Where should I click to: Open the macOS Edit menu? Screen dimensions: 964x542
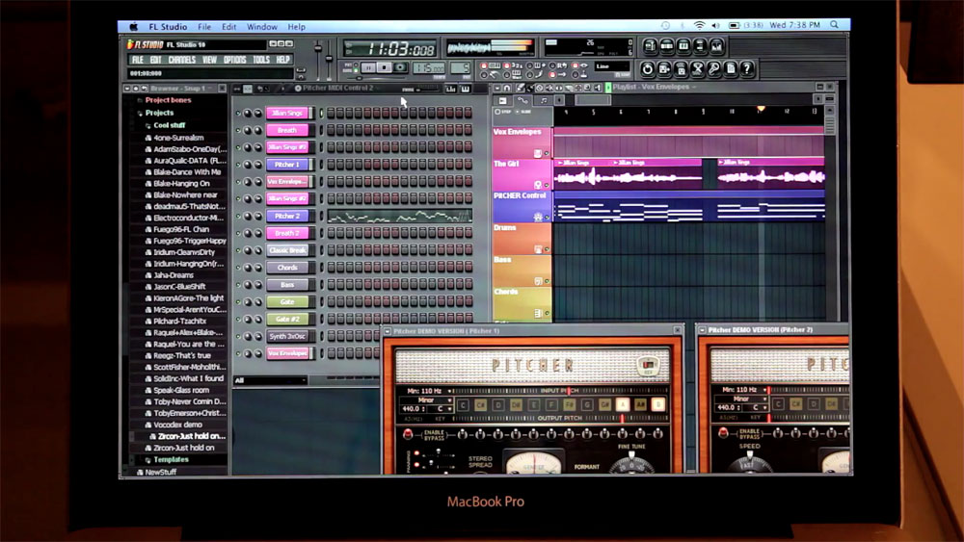tap(228, 27)
